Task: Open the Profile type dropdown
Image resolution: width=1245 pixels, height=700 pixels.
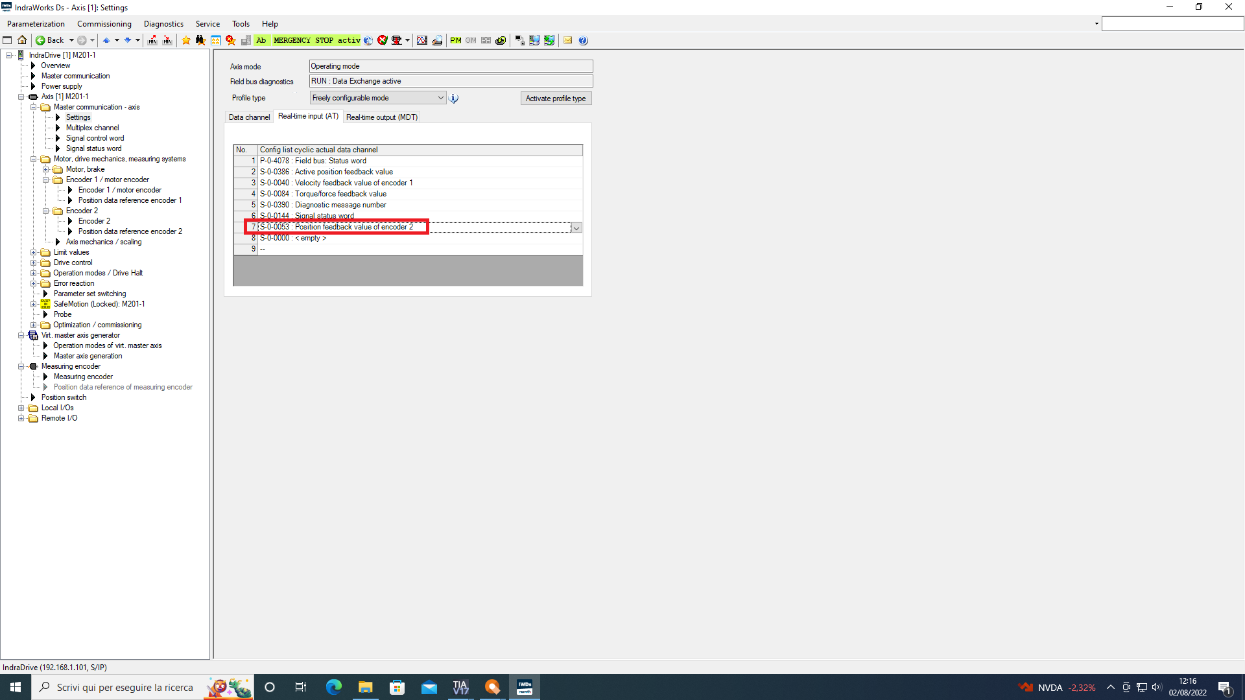Action: tap(440, 98)
